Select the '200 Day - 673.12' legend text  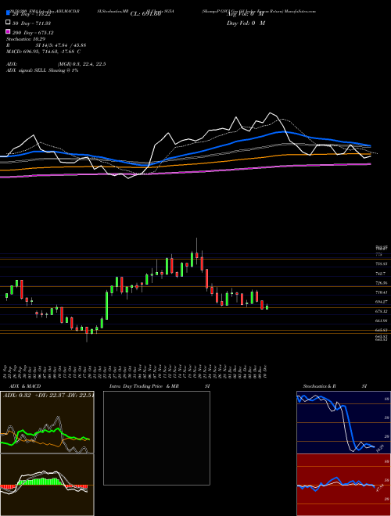click(x=33, y=33)
